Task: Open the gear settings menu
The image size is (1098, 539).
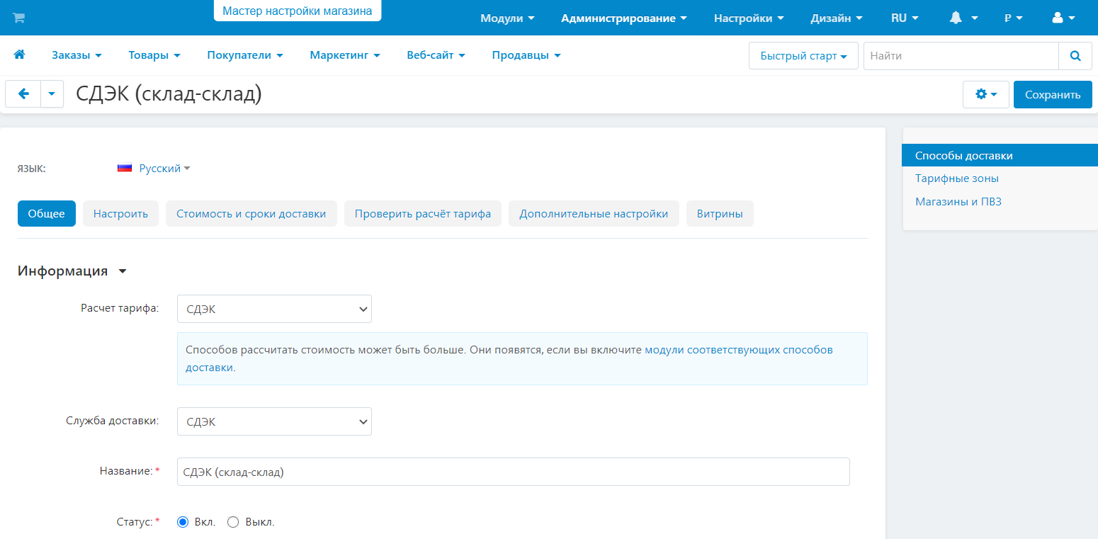Action: pos(985,94)
